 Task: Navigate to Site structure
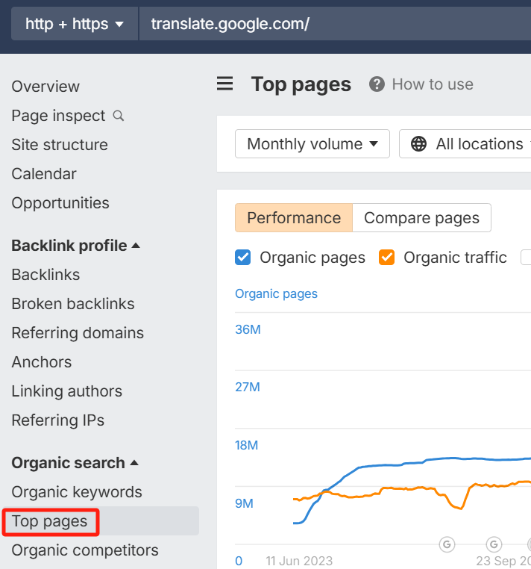click(60, 145)
